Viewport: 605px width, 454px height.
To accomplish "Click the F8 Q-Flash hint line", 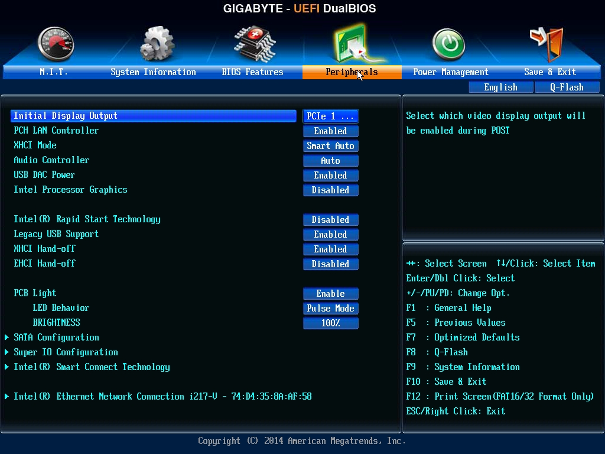I will coord(437,352).
